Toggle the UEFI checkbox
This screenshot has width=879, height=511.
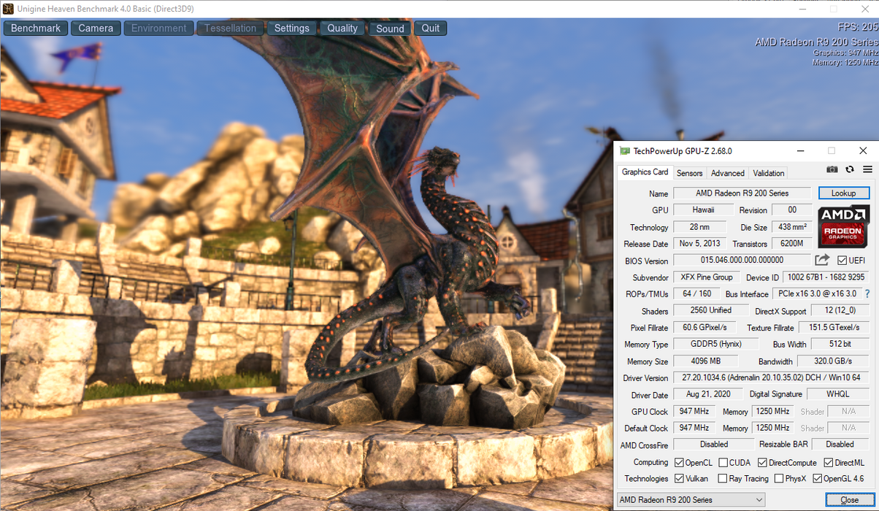tap(842, 261)
